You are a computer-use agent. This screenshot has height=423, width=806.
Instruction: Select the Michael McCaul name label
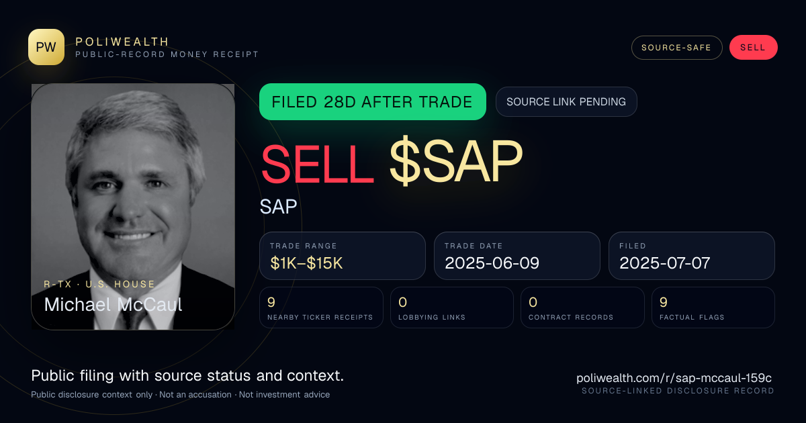click(113, 304)
